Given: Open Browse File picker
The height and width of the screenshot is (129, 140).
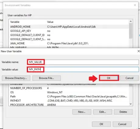Looking at the screenshot, I should click(47, 78).
